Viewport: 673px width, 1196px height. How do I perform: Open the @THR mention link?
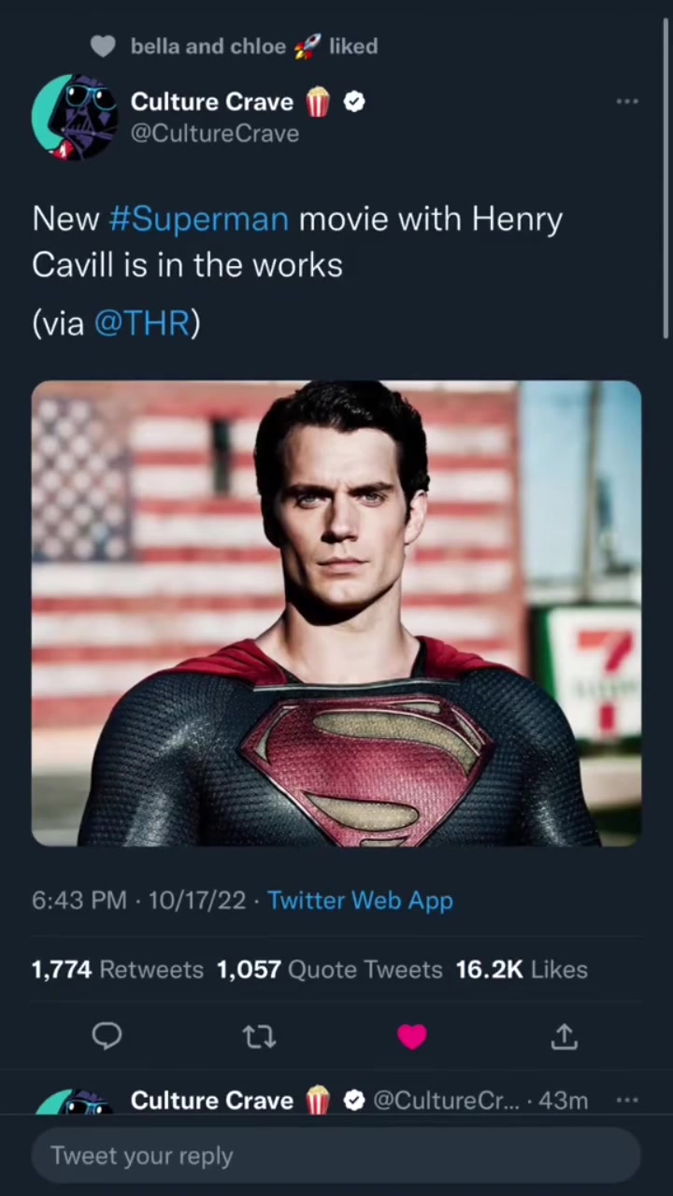(142, 322)
